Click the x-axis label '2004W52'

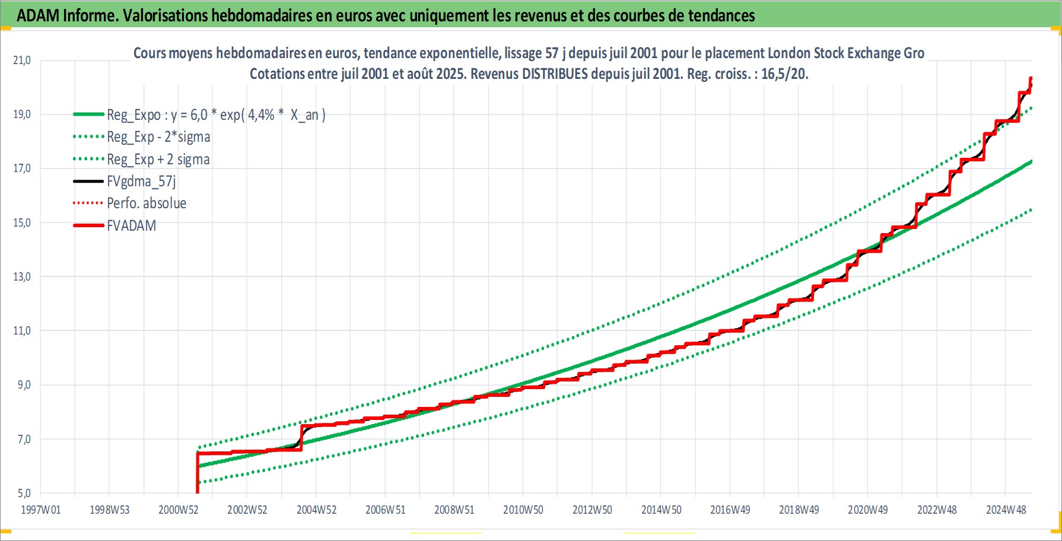[316, 510]
